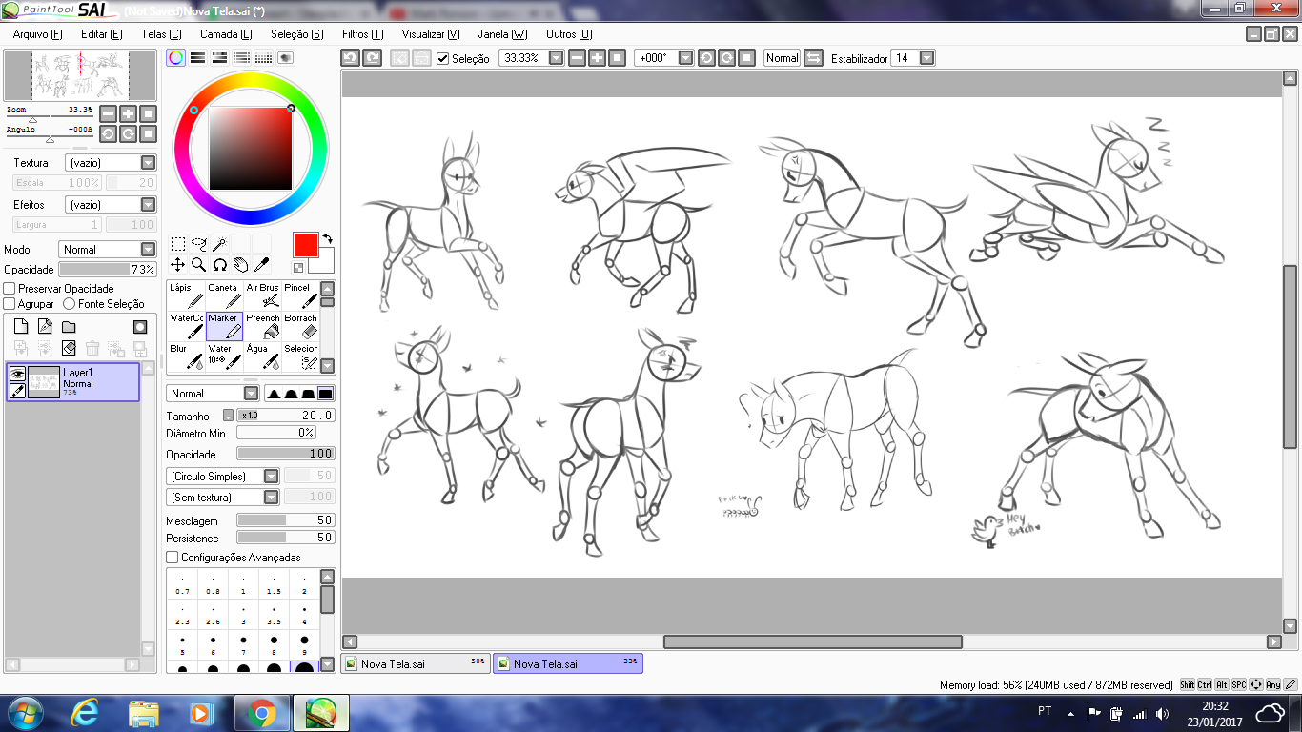This screenshot has height=732, width=1302.
Task: Select the Borracha eraser tool
Action: point(300,326)
